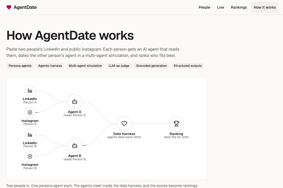Click the 'Agent B' label

pyautogui.click(x=74, y=156)
